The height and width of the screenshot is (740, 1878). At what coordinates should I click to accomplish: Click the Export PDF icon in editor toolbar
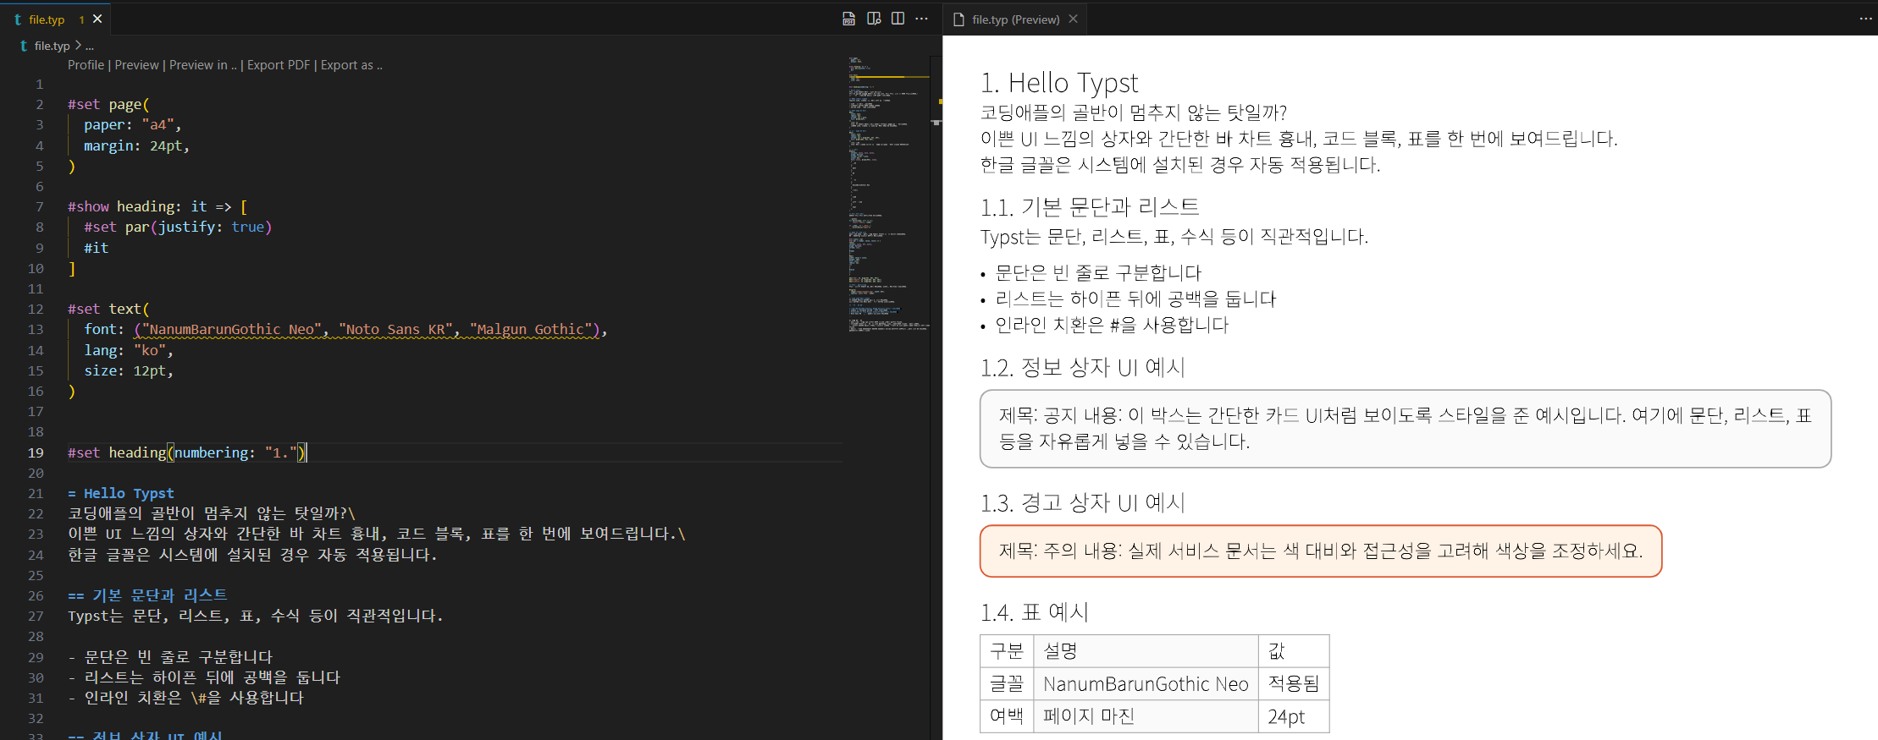[x=848, y=19]
